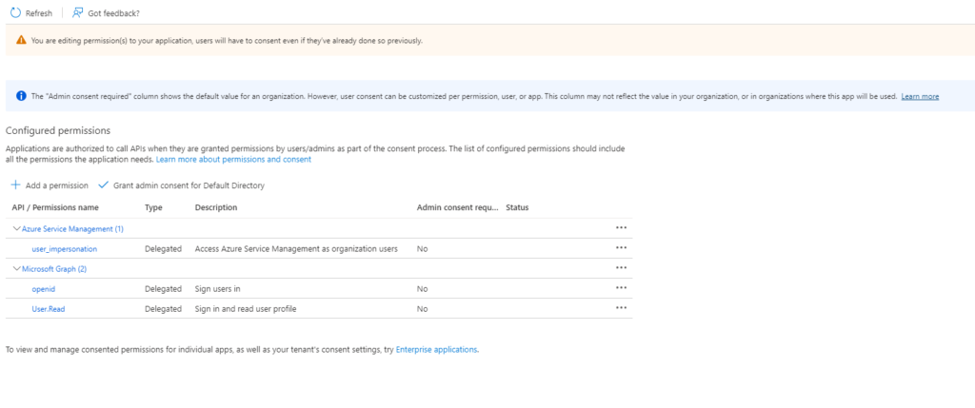Open ellipsis menu for Azure Service Management row

(x=621, y=228)
